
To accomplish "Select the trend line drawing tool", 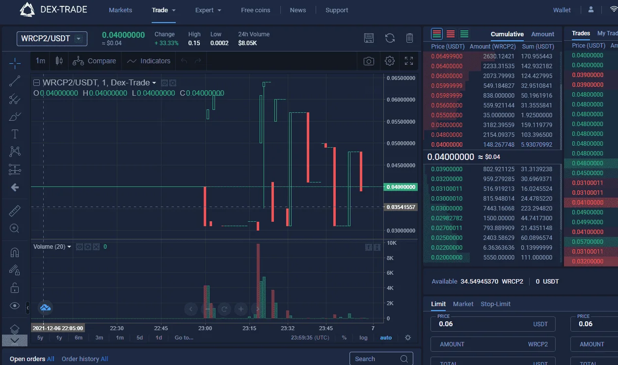I will (x=15, y=81).
